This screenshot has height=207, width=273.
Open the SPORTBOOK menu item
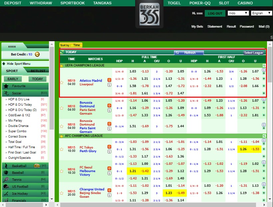tap(73, 3)
